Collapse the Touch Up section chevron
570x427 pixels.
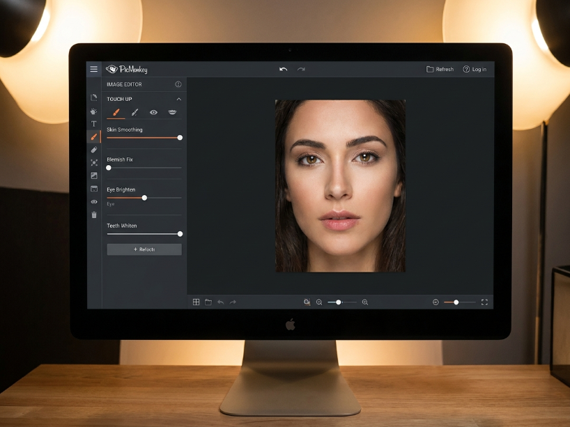click(x=179, y=99)
